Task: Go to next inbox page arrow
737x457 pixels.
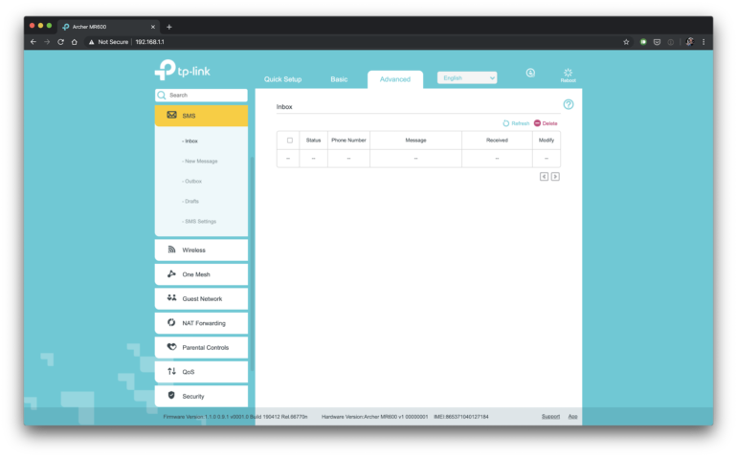Action: [x=555, y=177]
